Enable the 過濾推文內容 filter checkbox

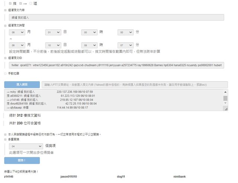click(5, 11)
